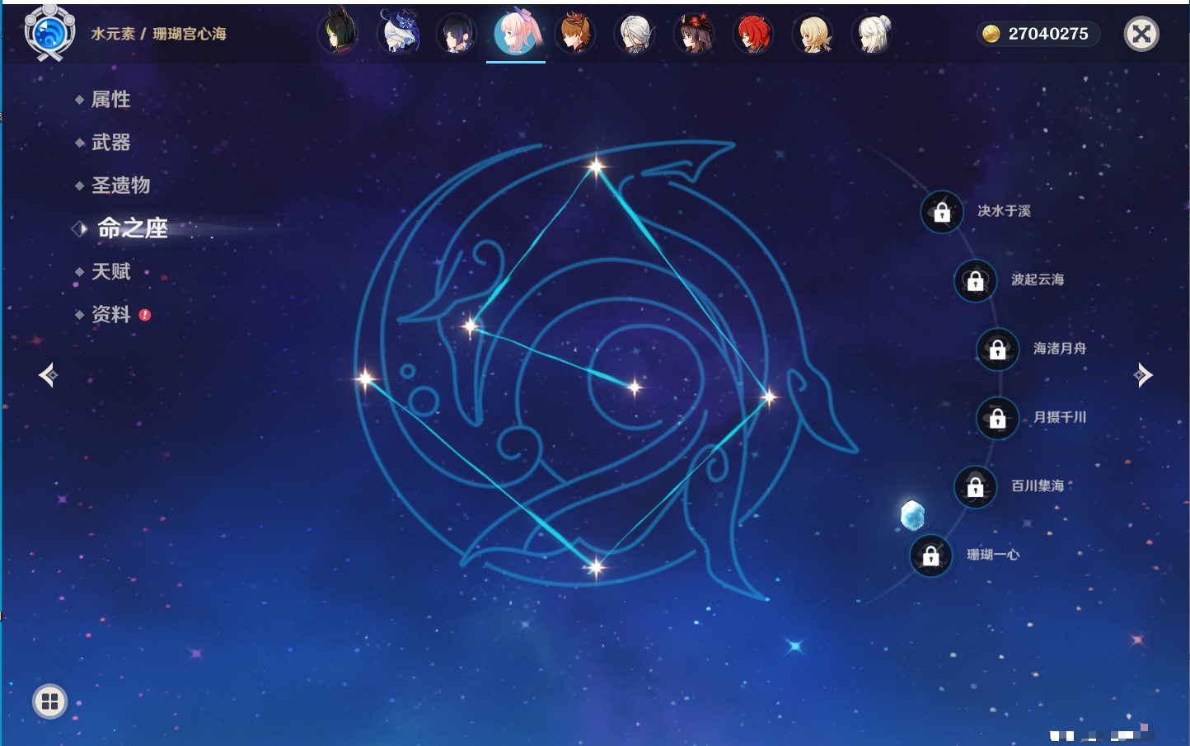Screen dimensions: 1190x746
Task: Close the character screen with X
Action: tap(1141, 34)
